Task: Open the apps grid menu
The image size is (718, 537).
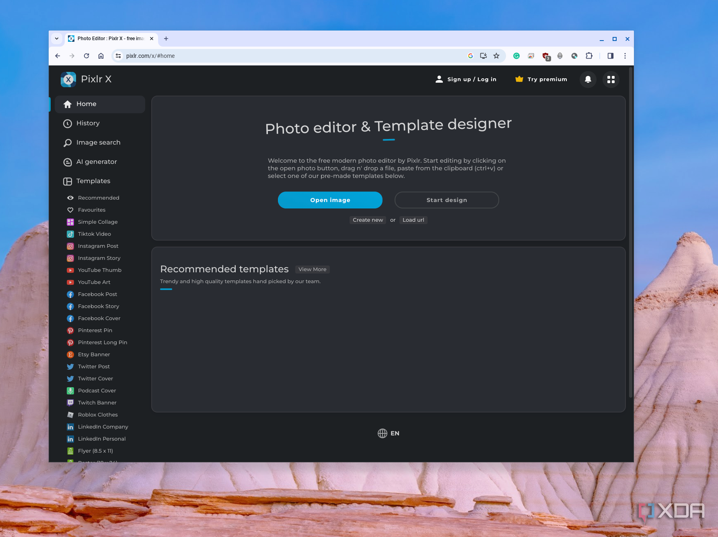Action: (x=611, y=80)
